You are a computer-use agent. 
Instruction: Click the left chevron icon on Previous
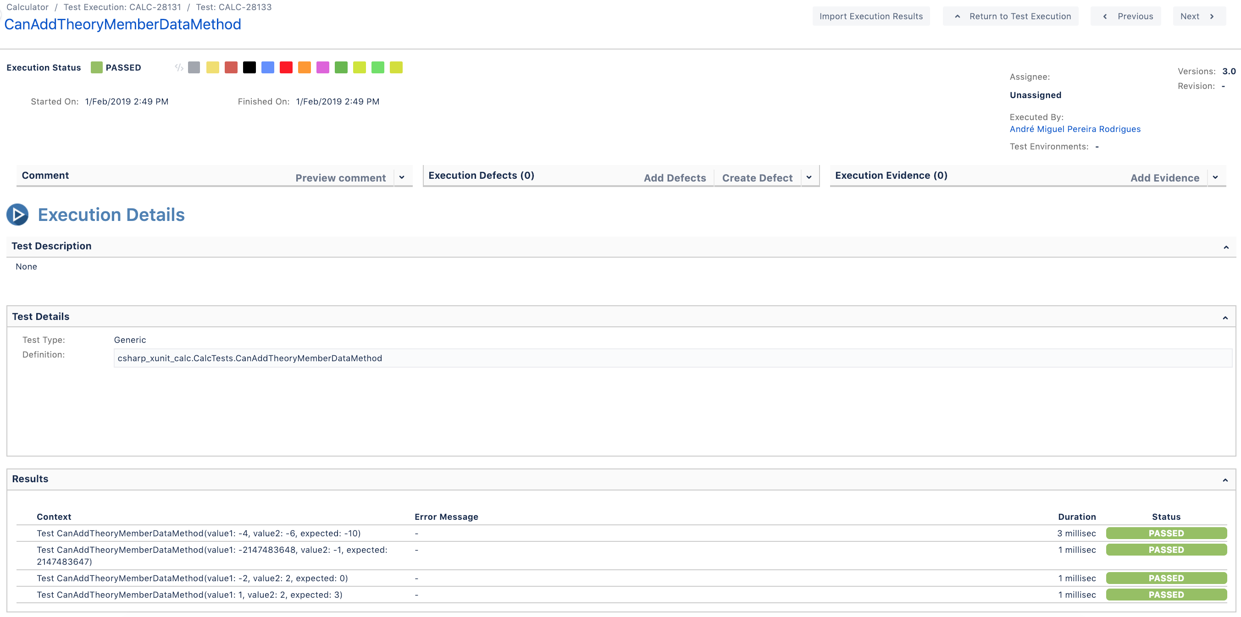pos(1105,17)
